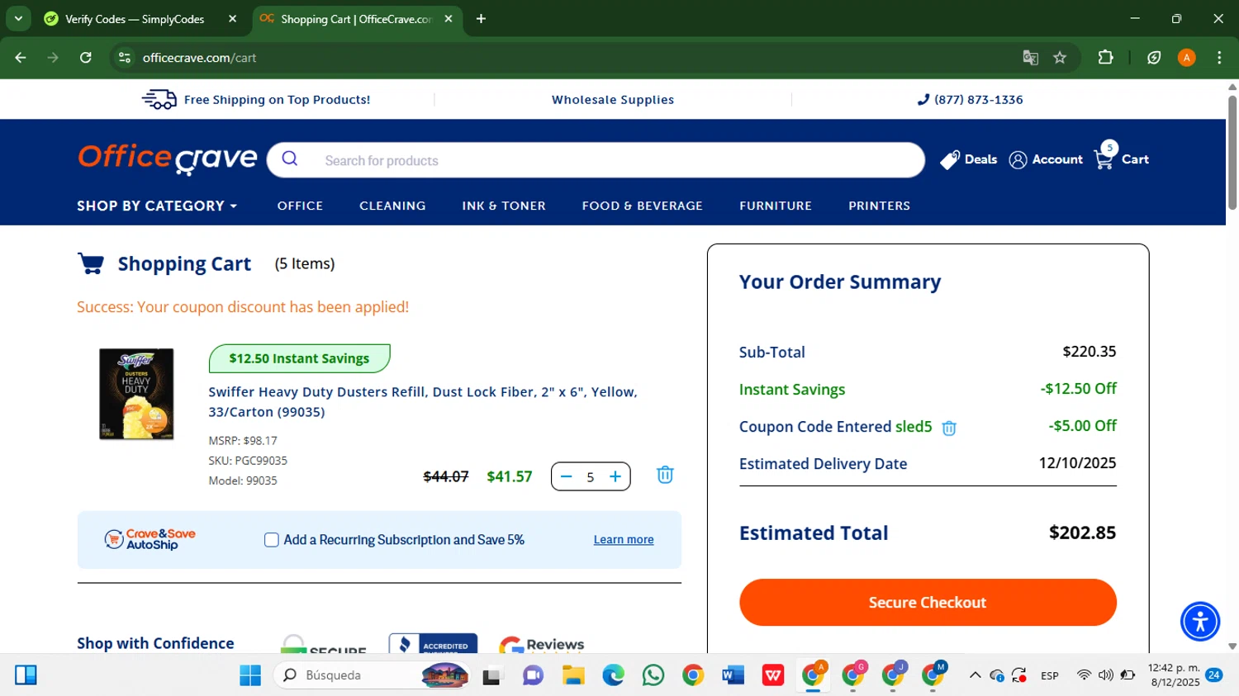Click Free Shipping on Top Products banner
This screenshot has height=696, width=1239.
click(x=256, y=100)
